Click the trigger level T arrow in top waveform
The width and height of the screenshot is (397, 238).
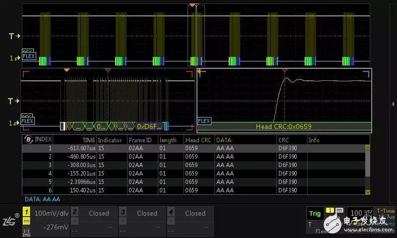point(14,36)
